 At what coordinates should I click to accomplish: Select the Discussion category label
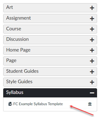pos(17,39)
